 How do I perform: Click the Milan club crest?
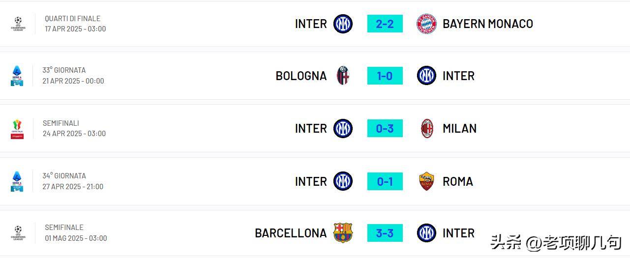(427, 129)
